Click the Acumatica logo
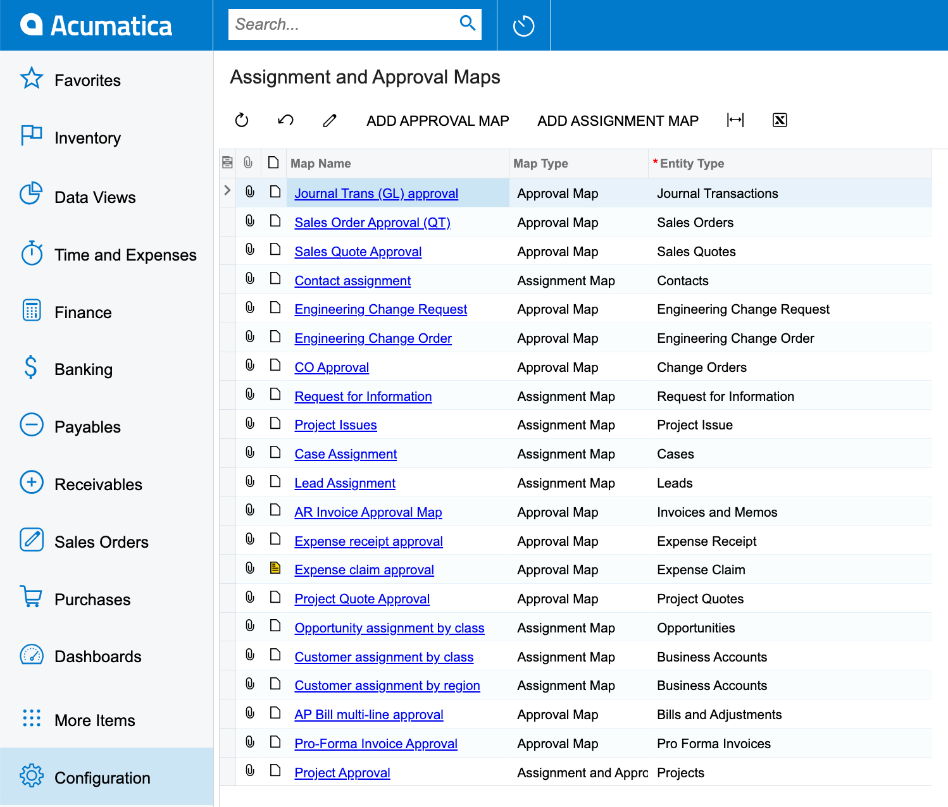The width and height of the screenshot is (948, 807). click(96, 25)
